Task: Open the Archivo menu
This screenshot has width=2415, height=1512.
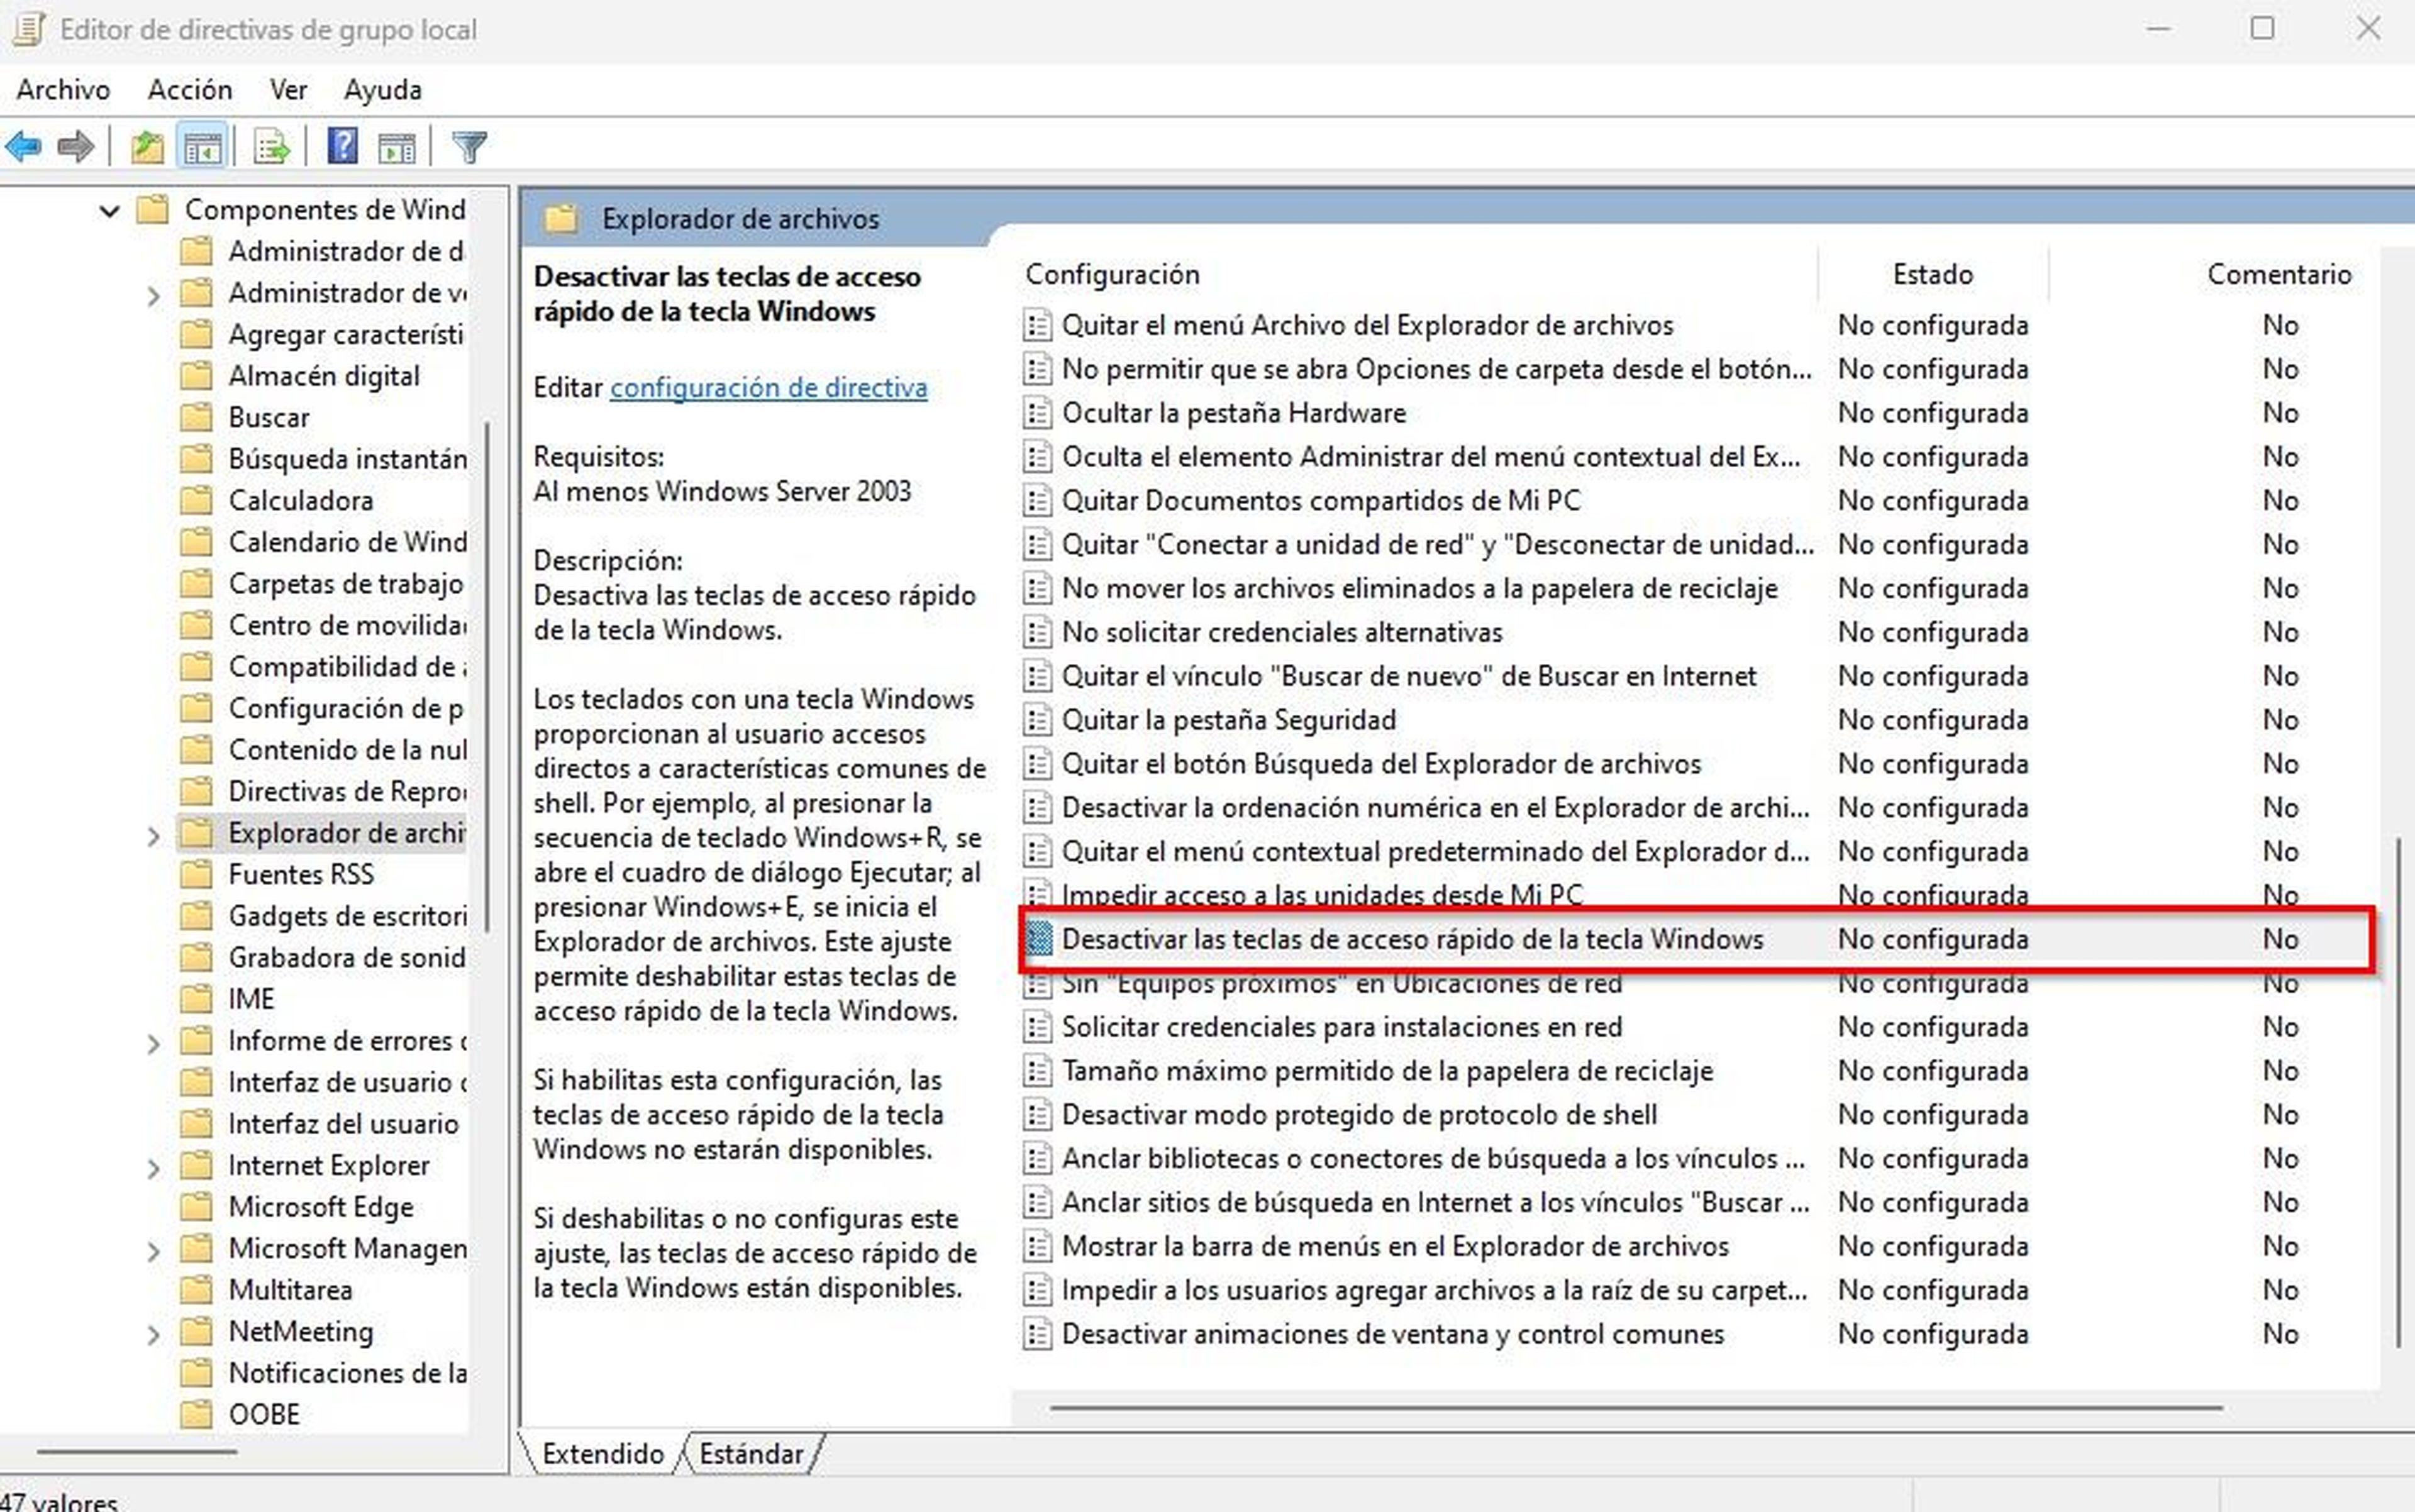Action: tap(63, 90)
